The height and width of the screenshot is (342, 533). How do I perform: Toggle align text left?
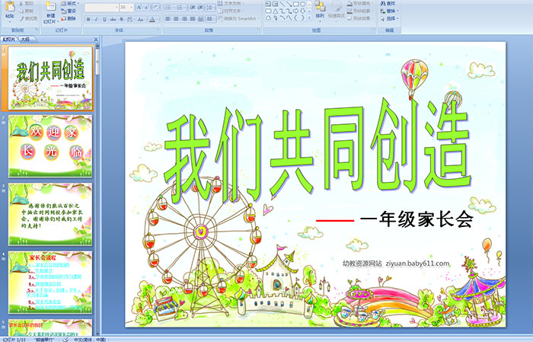pyautogui.click(x=168, y=19)
